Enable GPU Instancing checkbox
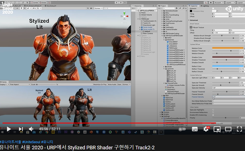245x151 pixels. click(213, 115)
